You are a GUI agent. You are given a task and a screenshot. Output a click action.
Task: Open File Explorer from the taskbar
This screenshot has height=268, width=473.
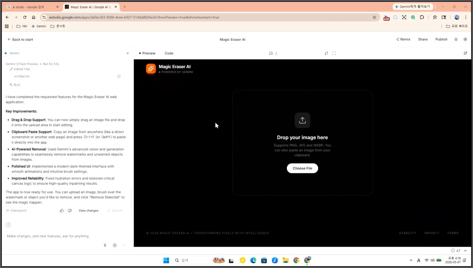tap(286, 260)
